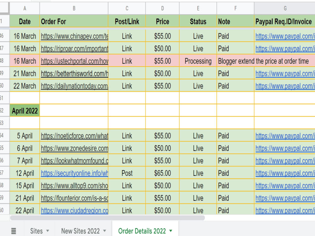Select column G header
Image resolution: width=315 pixels, height=236 pixels.
coord(285,8)
